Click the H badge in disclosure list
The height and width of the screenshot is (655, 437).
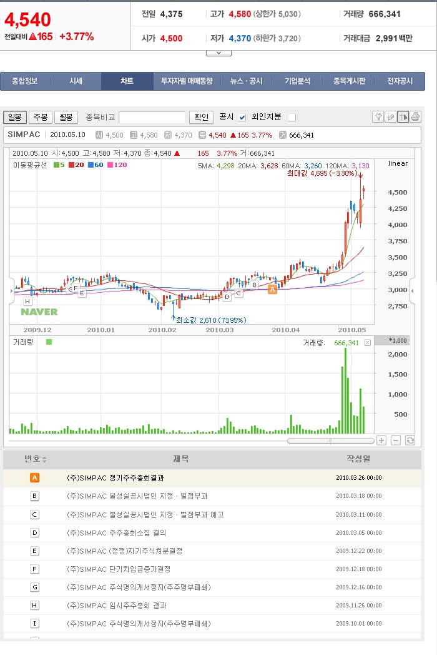click(34, 605)
